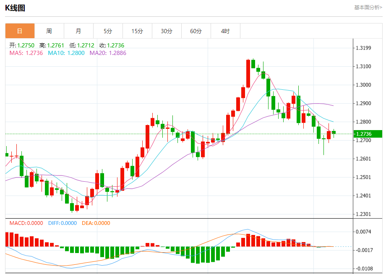Click the 低:1.2712 low price value
Screen dimensions: 386x274
pos(82,45)
